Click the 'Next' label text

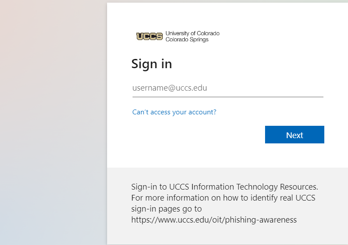click(x=294, y=135)
